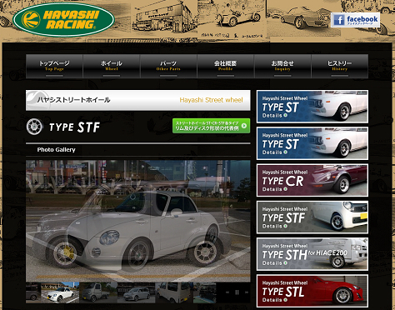Open the Inquiry menu item

pyautogui.click(x=282, y=66)
